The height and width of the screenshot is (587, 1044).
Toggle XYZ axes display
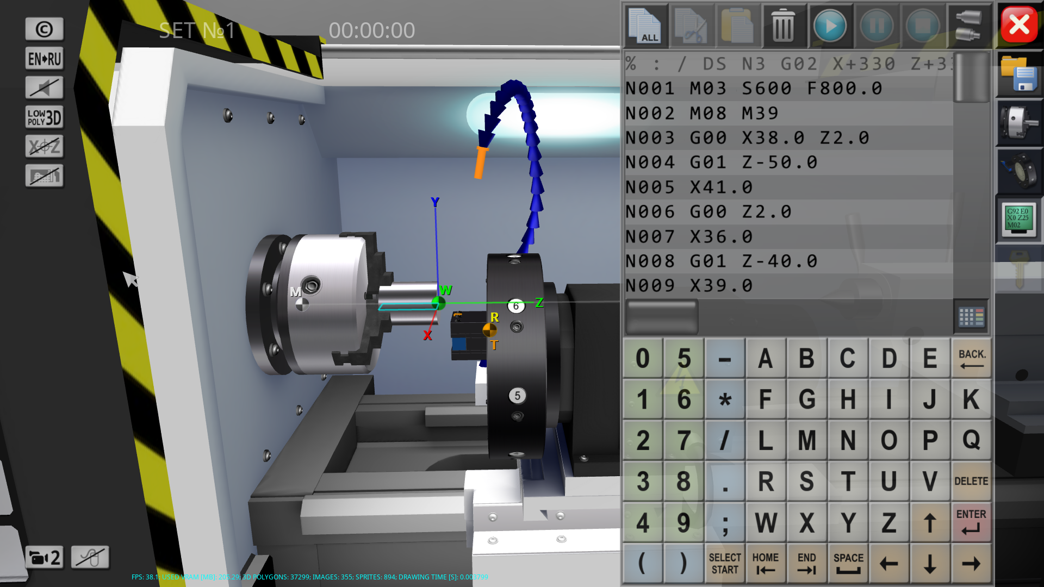coord(44,146)
